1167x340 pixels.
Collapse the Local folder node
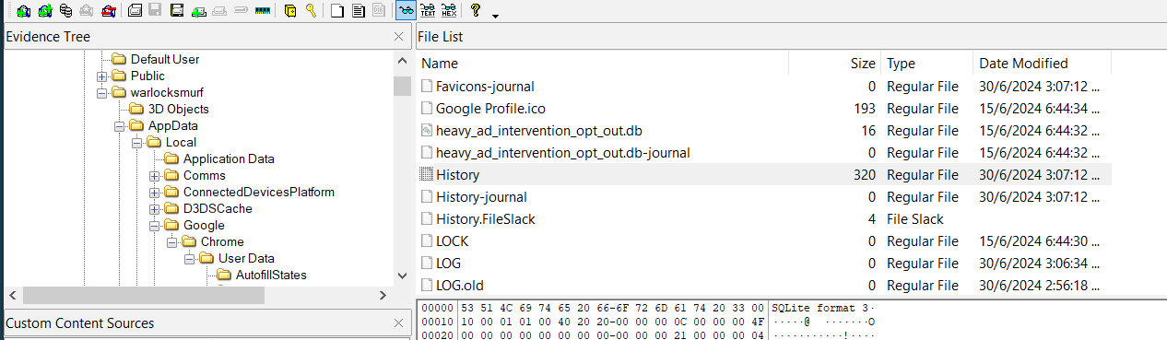tap(137, 142)
